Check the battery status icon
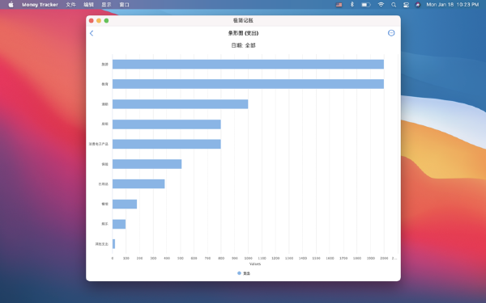 (x=366, y=5)
